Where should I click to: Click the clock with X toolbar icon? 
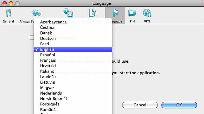pos(68,13)
